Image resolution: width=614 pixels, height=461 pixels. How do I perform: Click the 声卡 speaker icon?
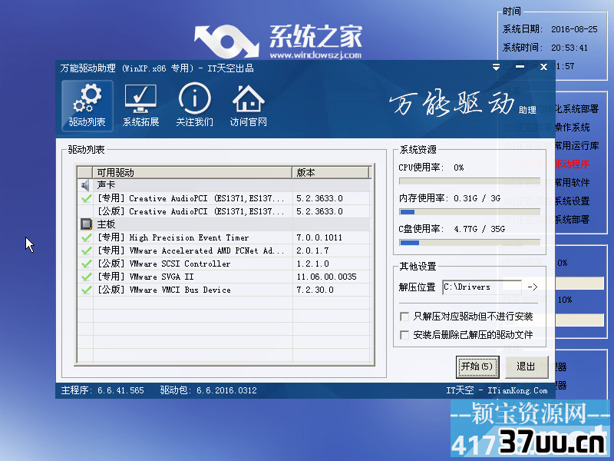[x=85, y=185]
